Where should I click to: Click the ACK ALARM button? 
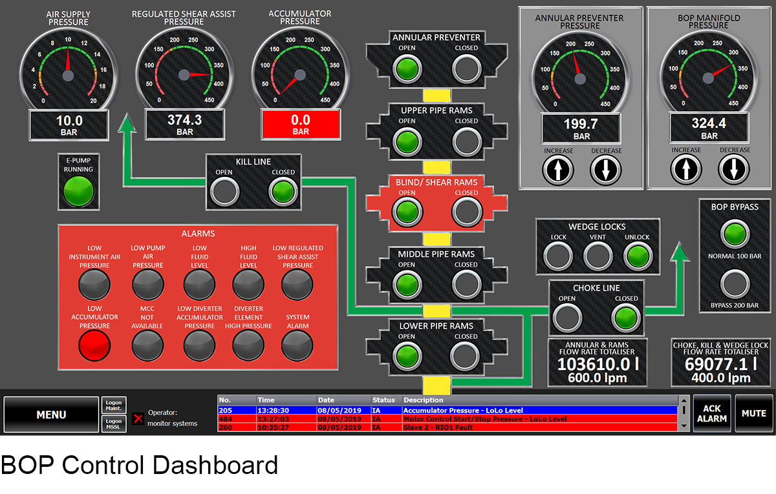click(x=712, y=413)
